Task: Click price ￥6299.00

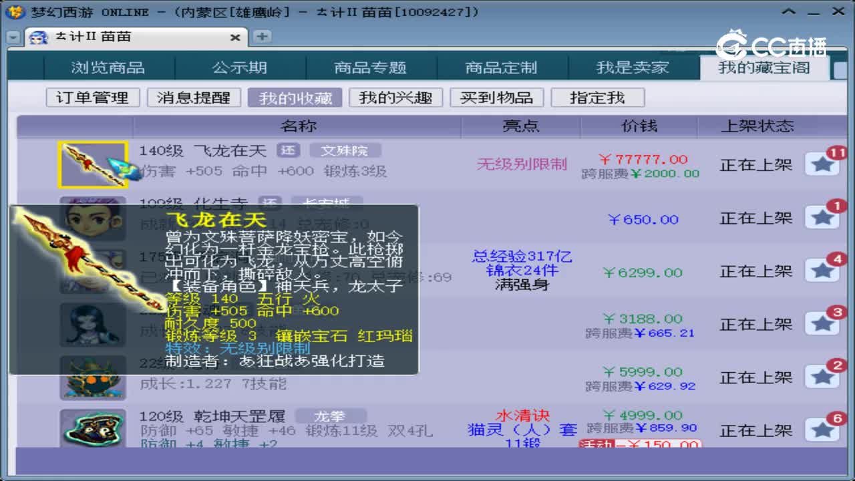Action: click(643, 273)
